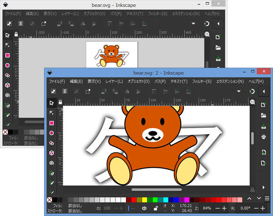
Task: Choose the Ellipse tool in front window
Action: (51, 133)
